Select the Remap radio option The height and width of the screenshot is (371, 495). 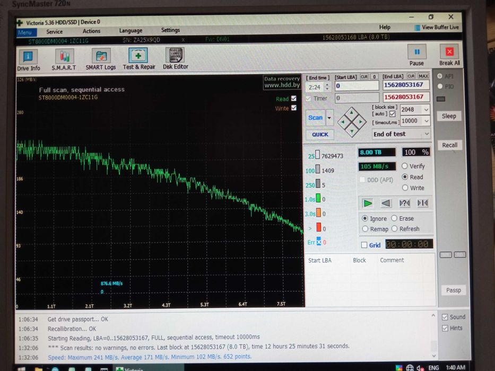365,229
